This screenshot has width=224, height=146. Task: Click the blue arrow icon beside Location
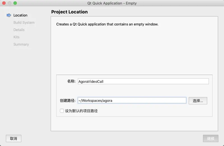tap(9, 15)
